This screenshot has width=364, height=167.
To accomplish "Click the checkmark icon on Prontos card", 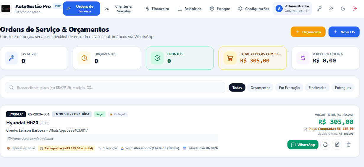I will click(157, 58).
